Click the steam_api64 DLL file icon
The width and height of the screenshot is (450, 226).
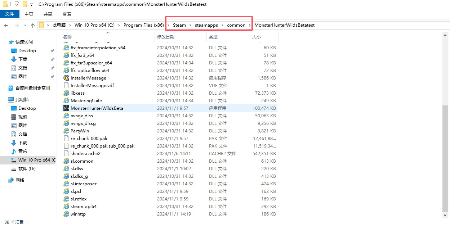point(66,207)
